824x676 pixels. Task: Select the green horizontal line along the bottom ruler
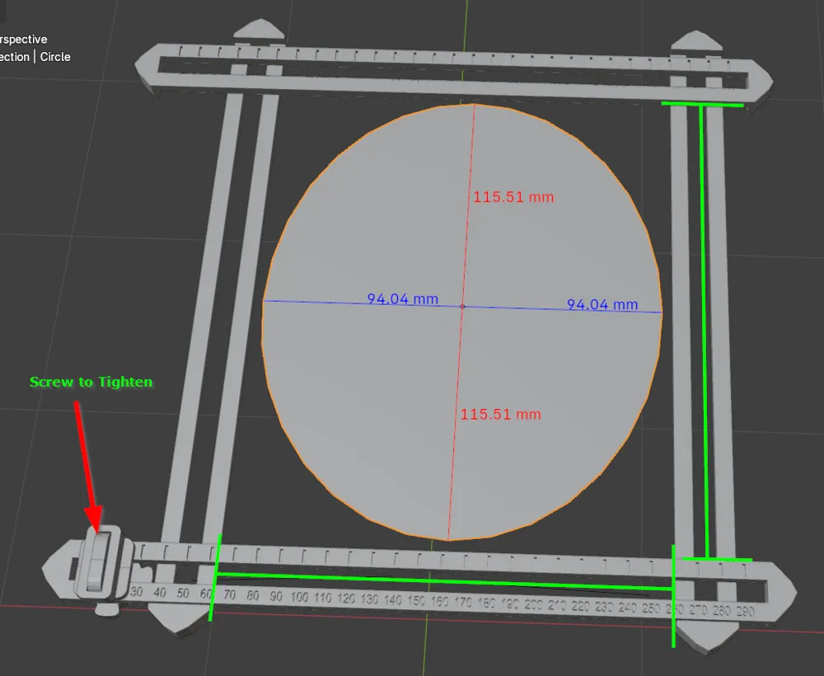coord(445,582)
